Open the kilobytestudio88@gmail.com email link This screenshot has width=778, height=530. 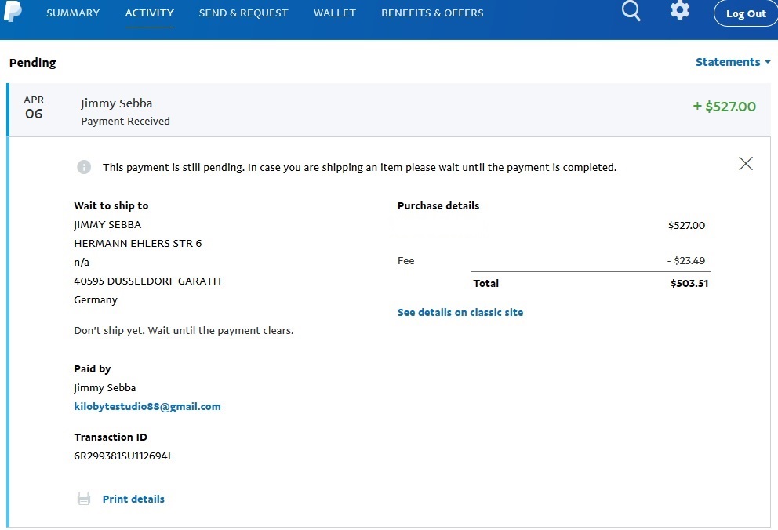(x=147, y=407)
